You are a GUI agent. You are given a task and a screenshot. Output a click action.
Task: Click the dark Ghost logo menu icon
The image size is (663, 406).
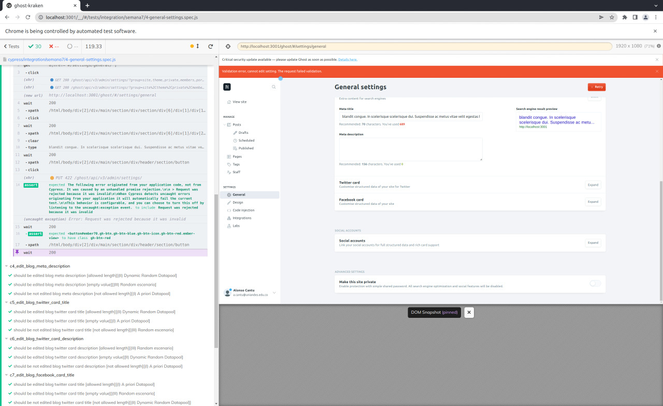point(227,87)
